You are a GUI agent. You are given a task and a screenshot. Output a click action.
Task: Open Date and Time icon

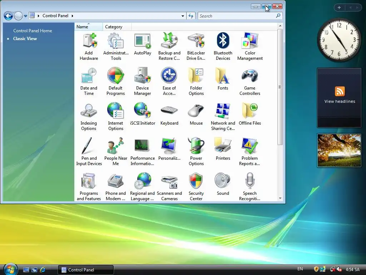coord(89,82)
